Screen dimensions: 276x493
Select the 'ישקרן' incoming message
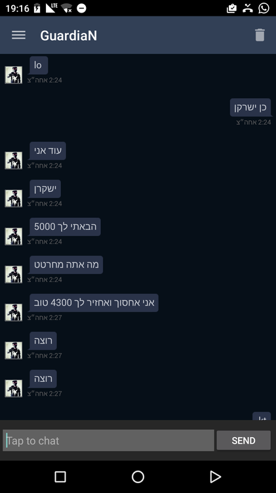pyautogui.click(x=45, y=189)
